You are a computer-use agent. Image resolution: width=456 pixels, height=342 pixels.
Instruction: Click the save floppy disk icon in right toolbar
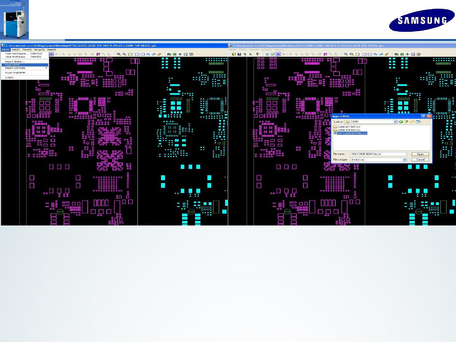pyautogui.click(x=239, y=54)
